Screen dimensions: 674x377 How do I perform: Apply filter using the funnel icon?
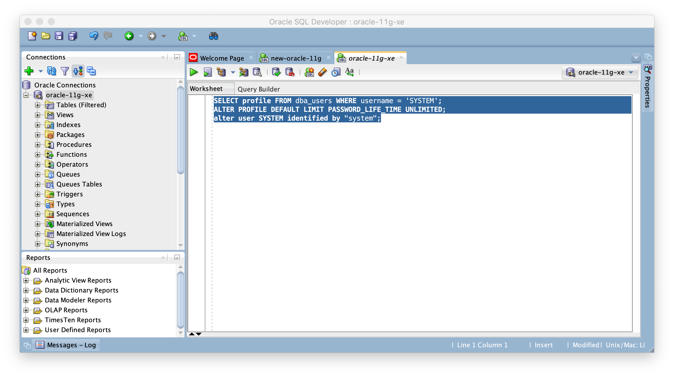65,71
